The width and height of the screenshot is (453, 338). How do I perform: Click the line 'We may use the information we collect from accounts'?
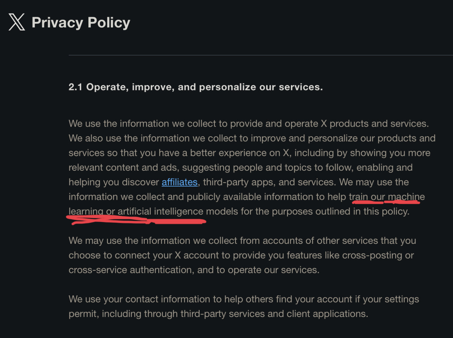[x=242, y=241]
